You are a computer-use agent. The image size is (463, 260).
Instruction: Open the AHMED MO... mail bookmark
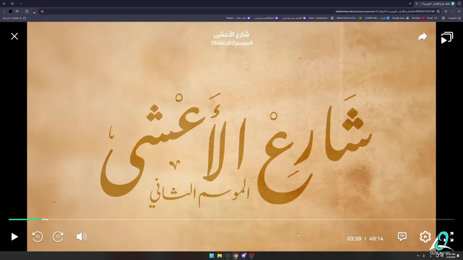coord(377,18)
